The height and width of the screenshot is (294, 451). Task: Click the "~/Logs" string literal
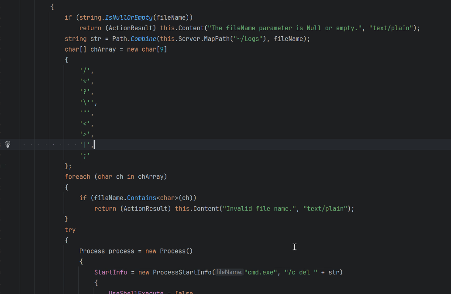[248, 39]
